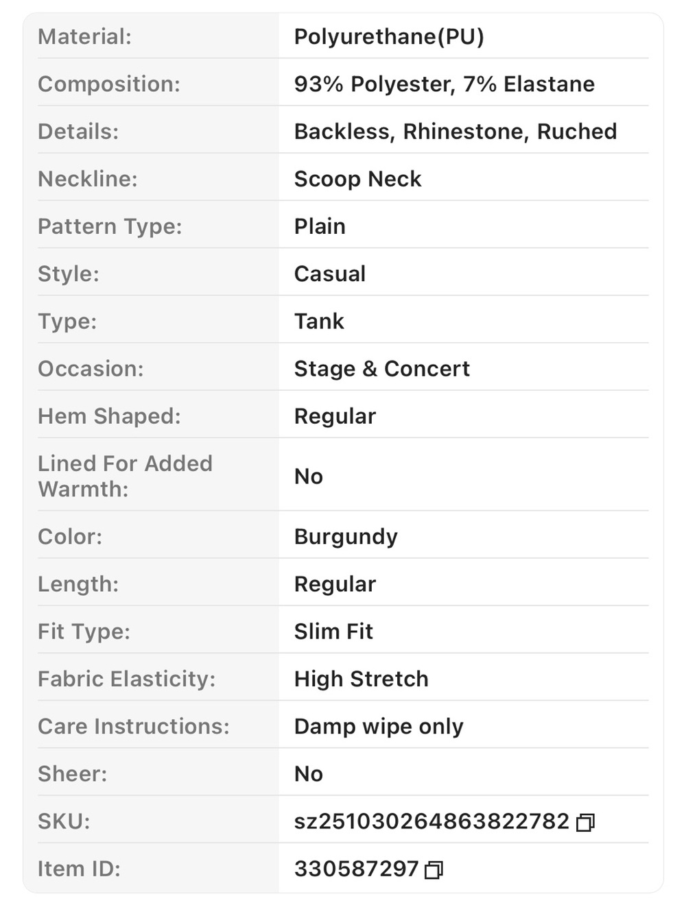This screenshot has width=686, height=914.
Task: Click the Care Instructions label
Action: (134, 726)
